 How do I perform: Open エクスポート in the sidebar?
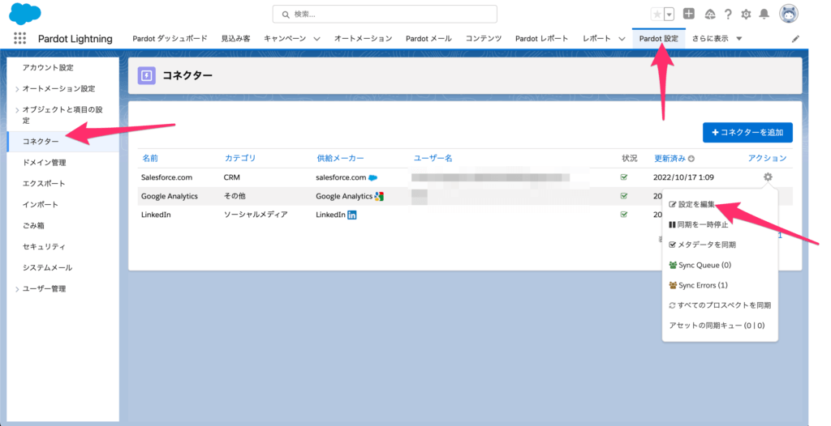[x=44, y=184]
